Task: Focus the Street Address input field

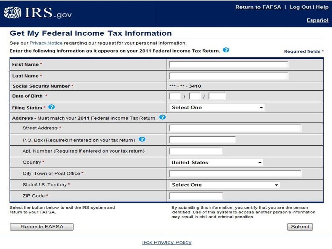Action: coord(235,128)
